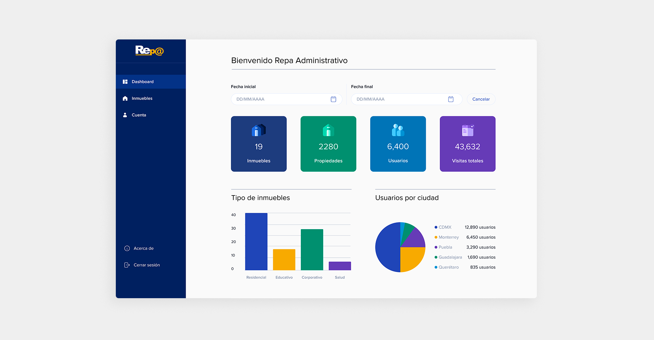Focus the Fecha inicial date field

click(x=279, y=99)
